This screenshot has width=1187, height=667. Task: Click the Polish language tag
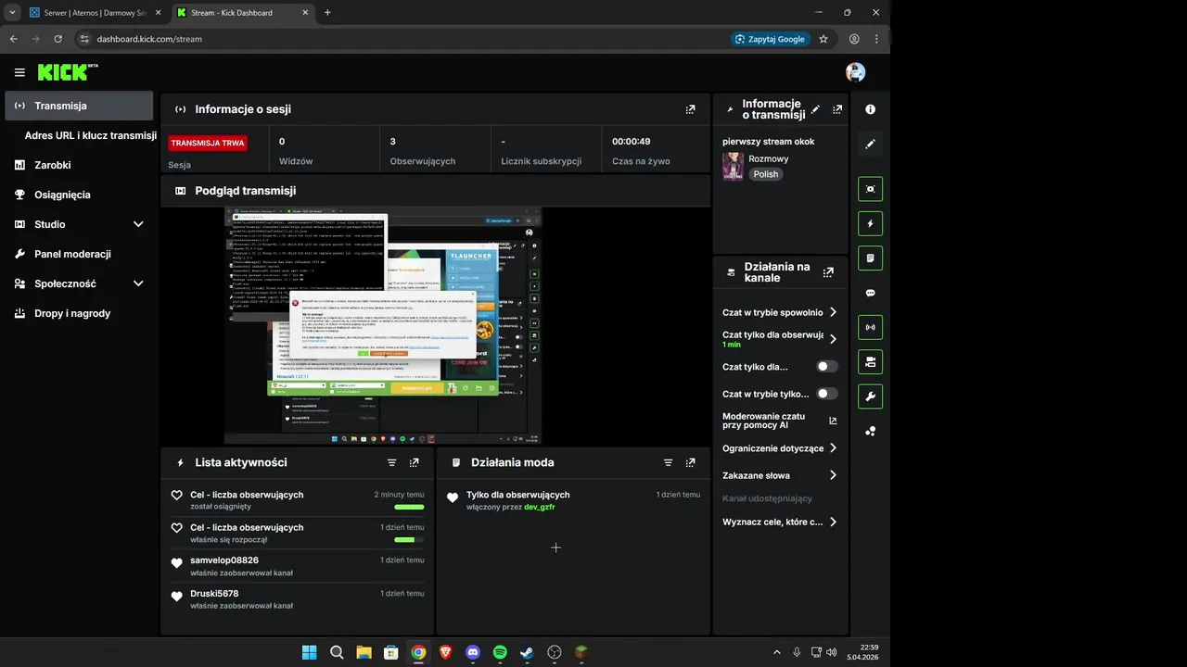pos(766,174)
